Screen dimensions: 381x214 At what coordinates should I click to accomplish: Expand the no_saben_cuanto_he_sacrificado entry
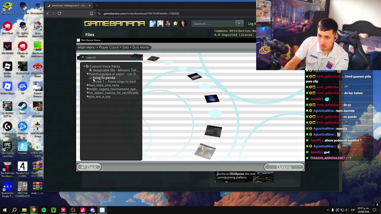[x=88, y=93]
